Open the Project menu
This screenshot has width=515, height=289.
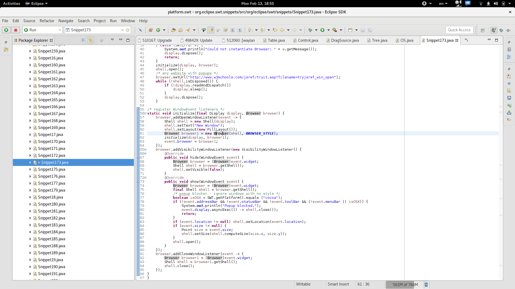pos(100,21)
